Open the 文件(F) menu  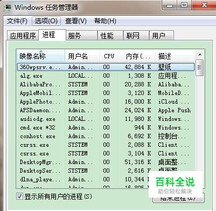coord(17,21)
